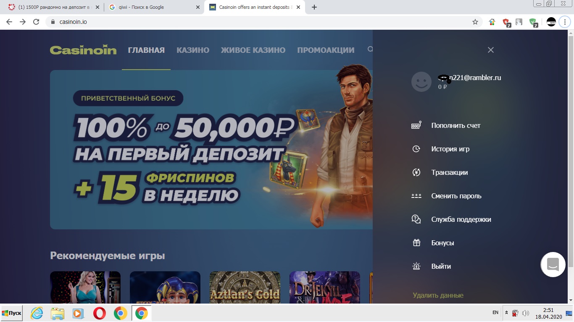Bookmark this page with star icon
The image size is (574, 322).
(475, 22)
